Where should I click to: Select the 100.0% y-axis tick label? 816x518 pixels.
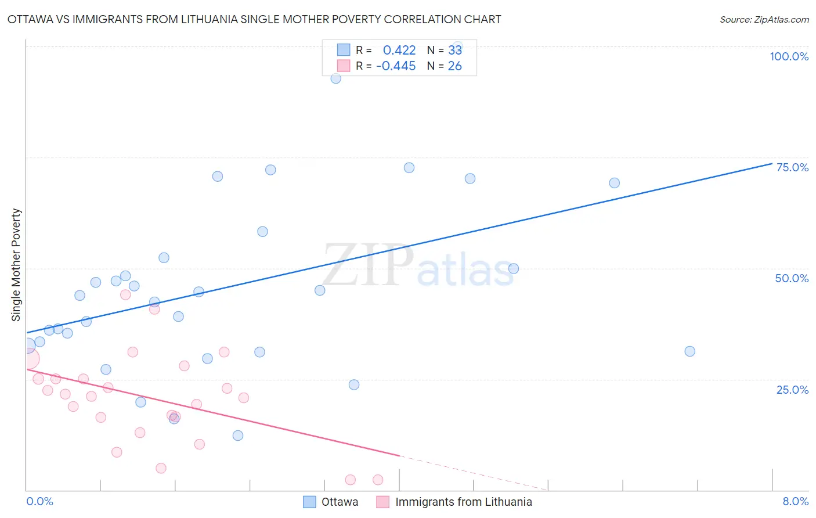[789, 56]
